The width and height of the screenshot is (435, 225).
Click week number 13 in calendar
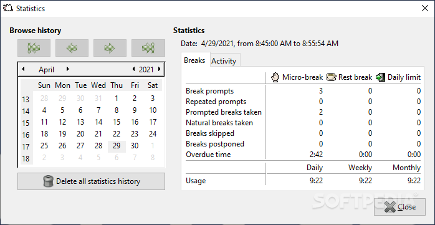pos(26,99)
